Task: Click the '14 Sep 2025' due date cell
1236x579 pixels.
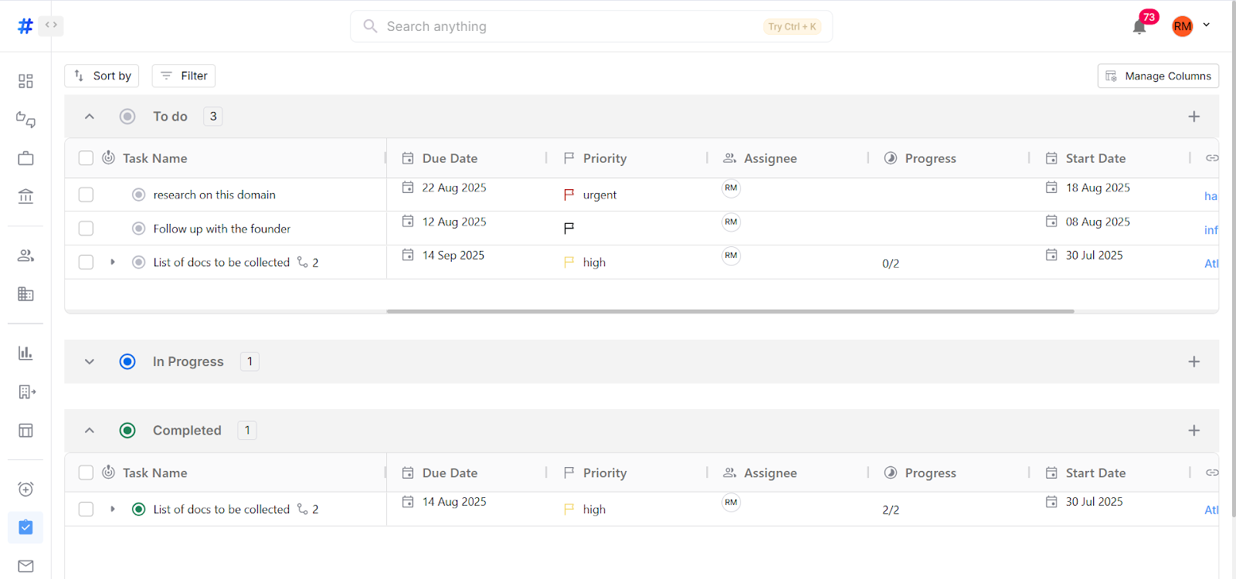Action: [453, 256]
